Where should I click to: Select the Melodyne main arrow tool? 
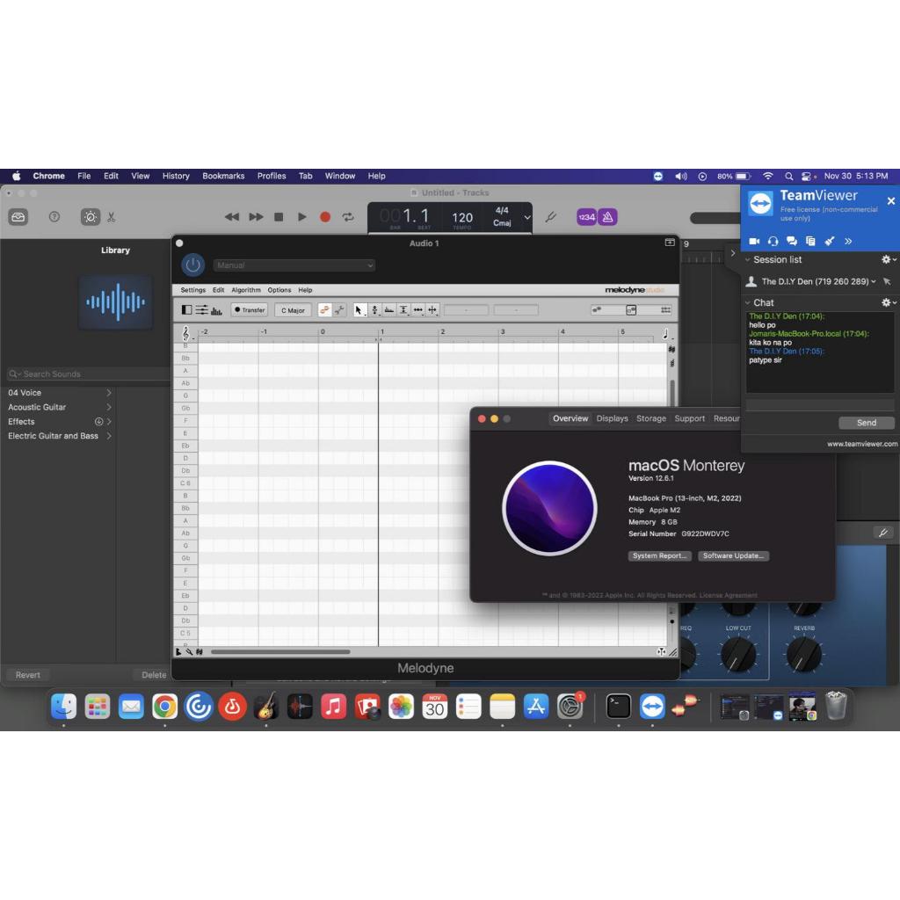359,310
